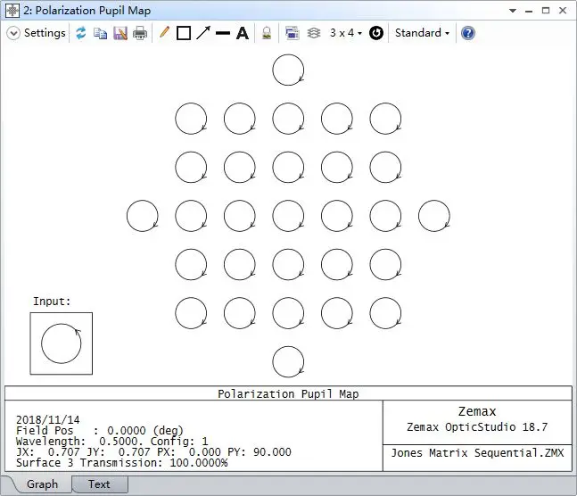
Task: Click the stacked layers overlay icon
Action: [x=314, y=33]
